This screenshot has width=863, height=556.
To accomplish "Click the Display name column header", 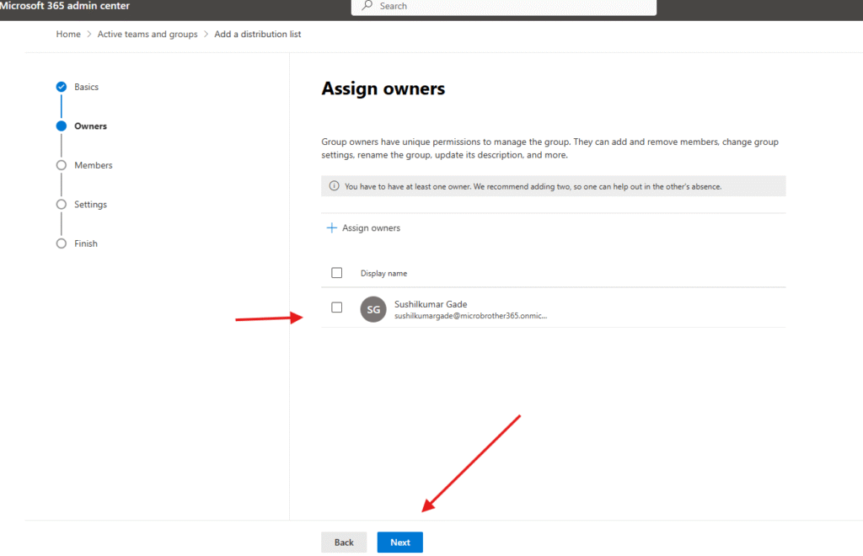I will [384, 273].
